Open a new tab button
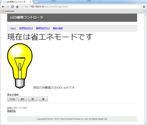Viewport: 147px width, 125px height. [36, 2]
